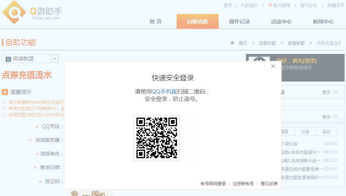Click the second 更多 >> link

(x=330, y=117)
